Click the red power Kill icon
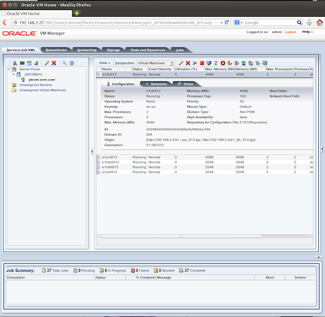Viewport: 325px width, 317px height. pos(223,63)
